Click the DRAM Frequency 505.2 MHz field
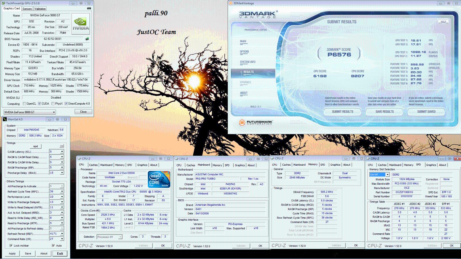 pos(327,192)
